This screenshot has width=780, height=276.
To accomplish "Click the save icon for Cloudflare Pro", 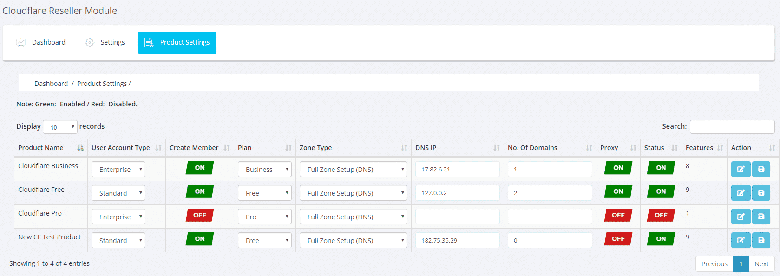I will tap(761, 217).
